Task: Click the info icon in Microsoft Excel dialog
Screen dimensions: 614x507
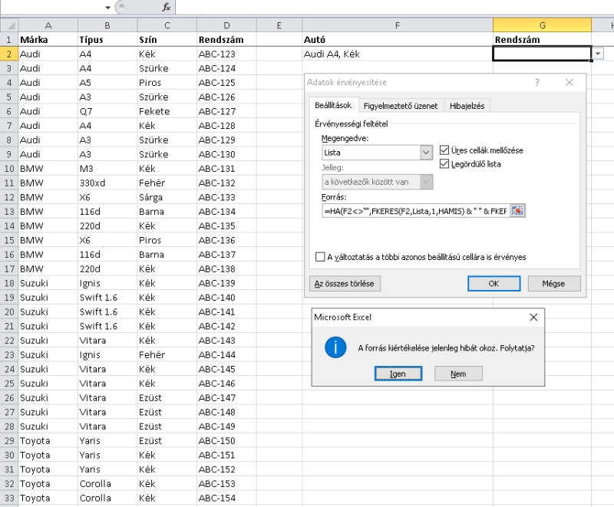Action: point(335,347)
